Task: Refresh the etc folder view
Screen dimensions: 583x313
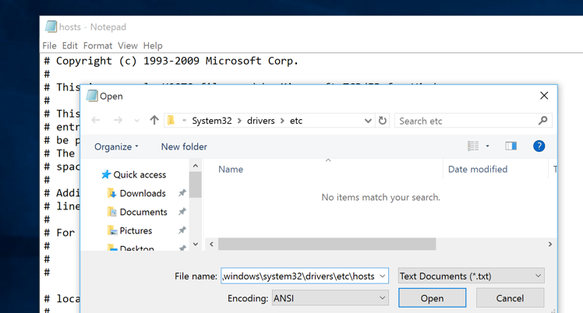Action: tap(383, 121)
